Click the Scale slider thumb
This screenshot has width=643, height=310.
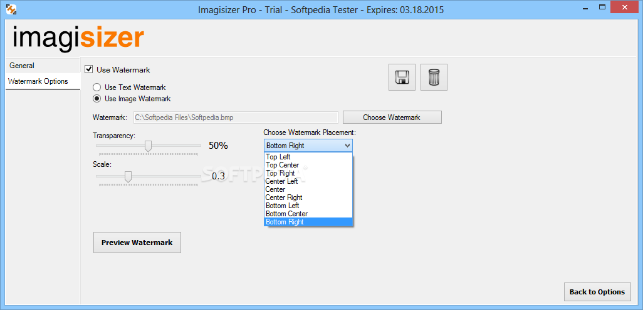click(x=128, y=177)
